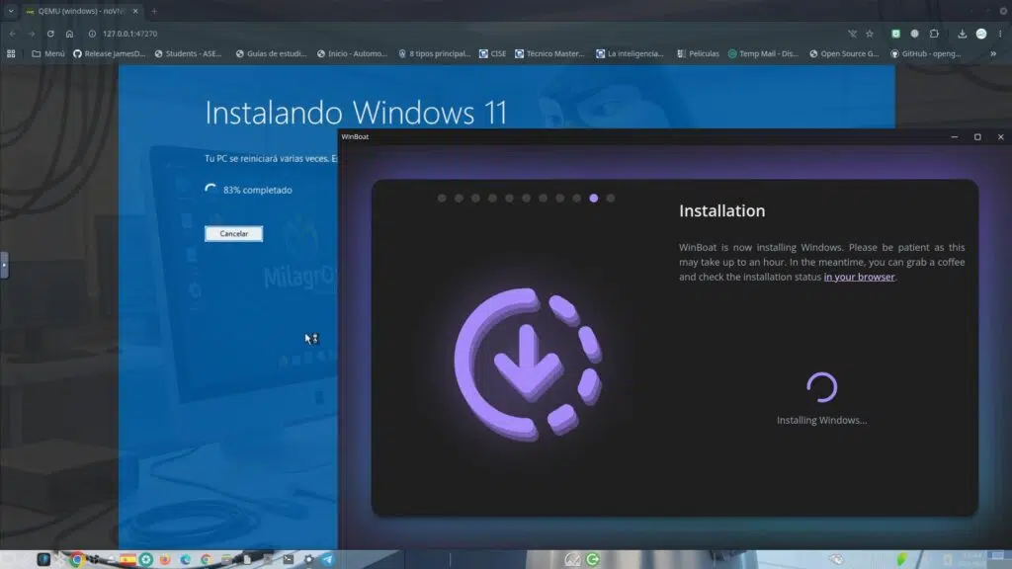Open the apps grid in the bookmarks bar

coord(11,53)
